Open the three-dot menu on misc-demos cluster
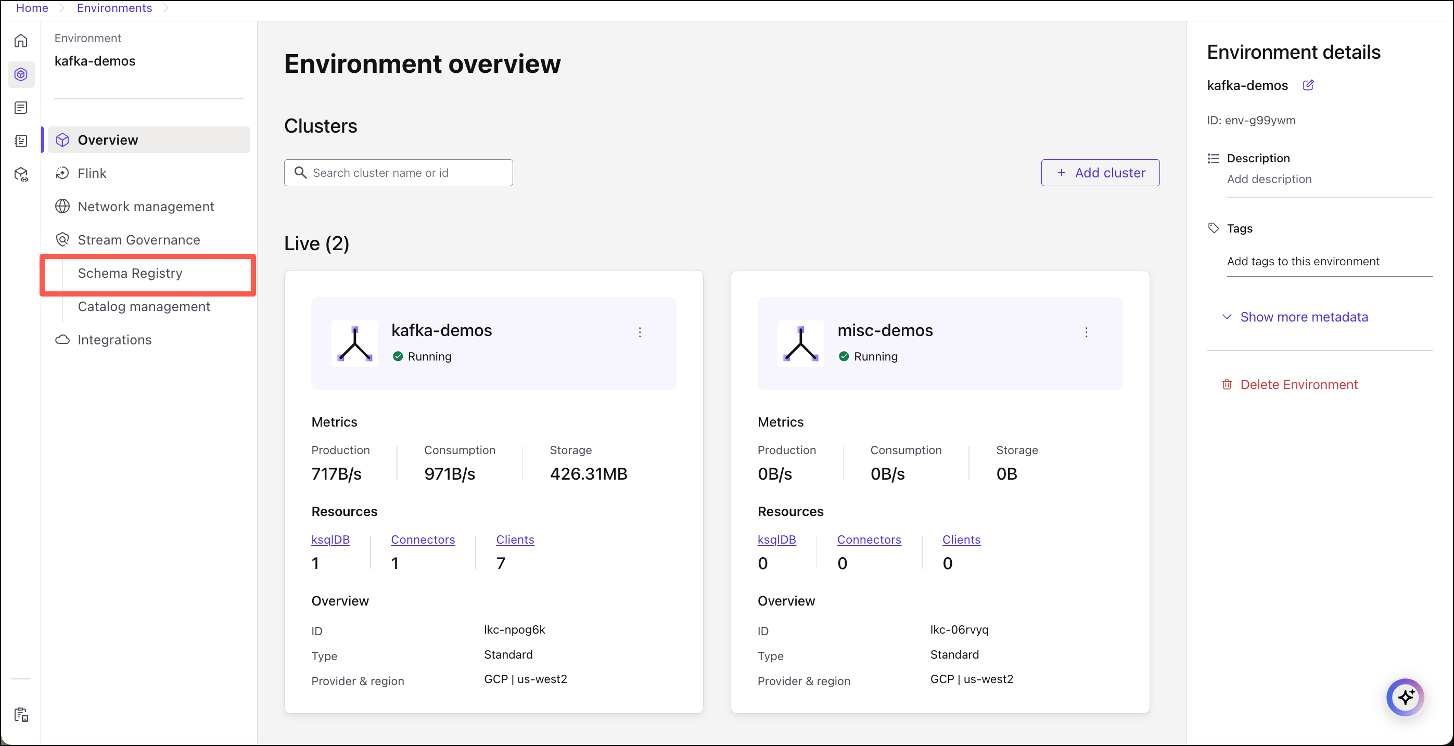This screenshot has width=1454, height=746. point(1086,332)
